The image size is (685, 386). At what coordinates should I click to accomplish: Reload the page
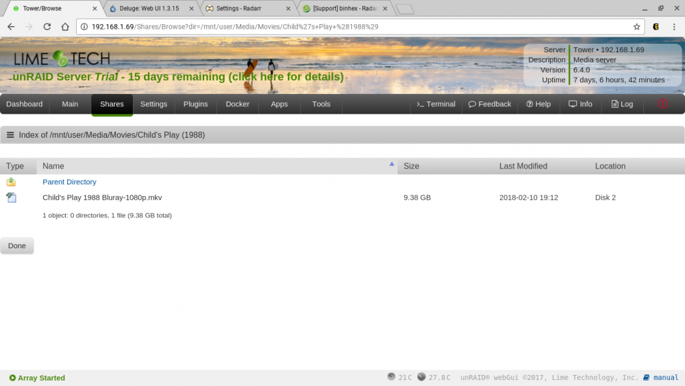click(47, 27)
